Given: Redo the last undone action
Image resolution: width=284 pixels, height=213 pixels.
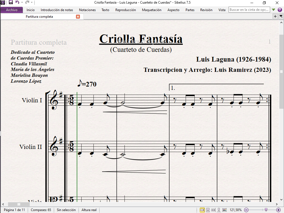Looking at the screenshot, I should point(27,2).
